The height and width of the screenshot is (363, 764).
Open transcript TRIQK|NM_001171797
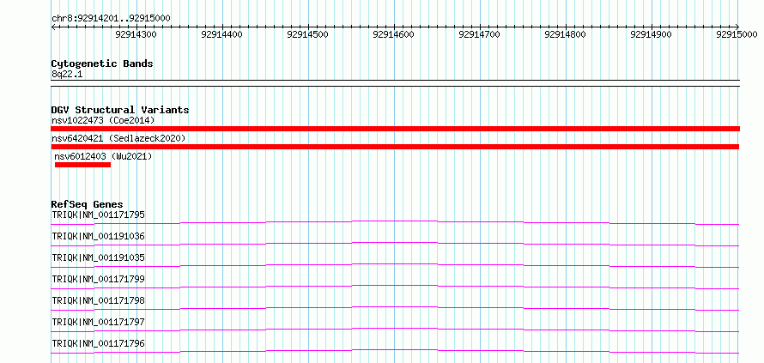pyautogui.click(x=98, y=322)
